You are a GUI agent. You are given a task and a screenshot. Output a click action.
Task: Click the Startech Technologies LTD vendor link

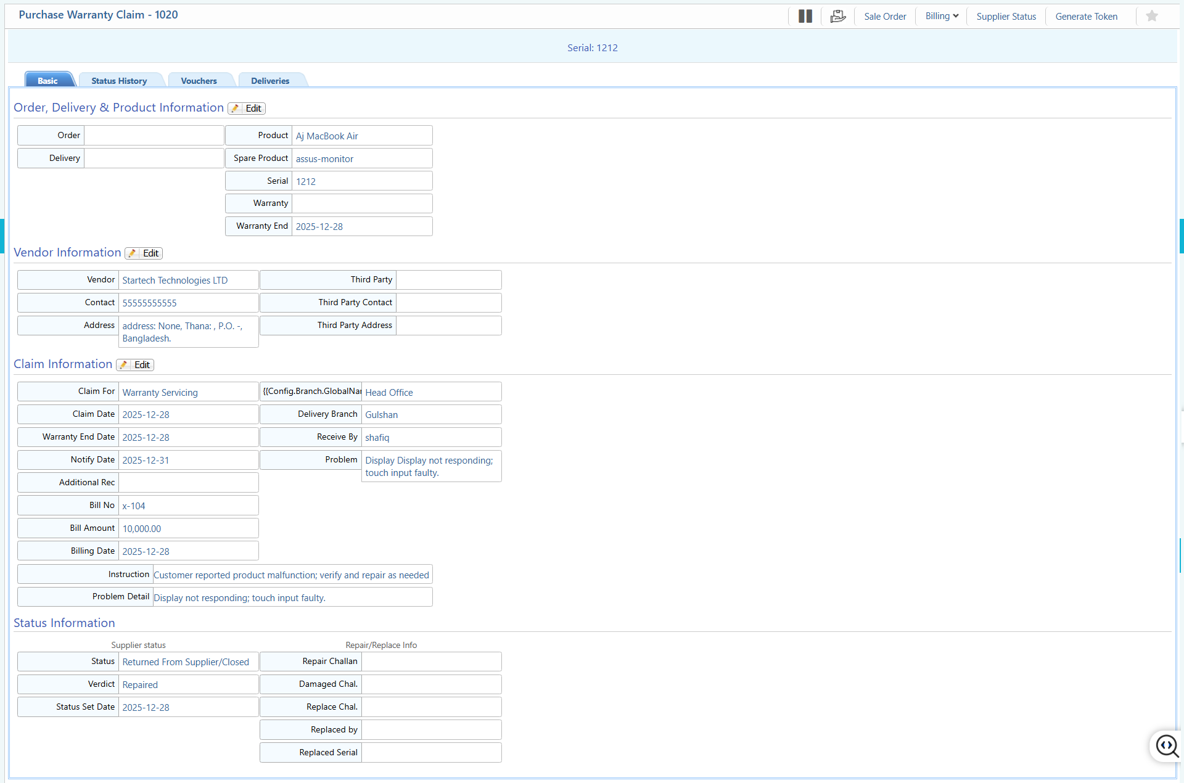[x=175, y=281]
